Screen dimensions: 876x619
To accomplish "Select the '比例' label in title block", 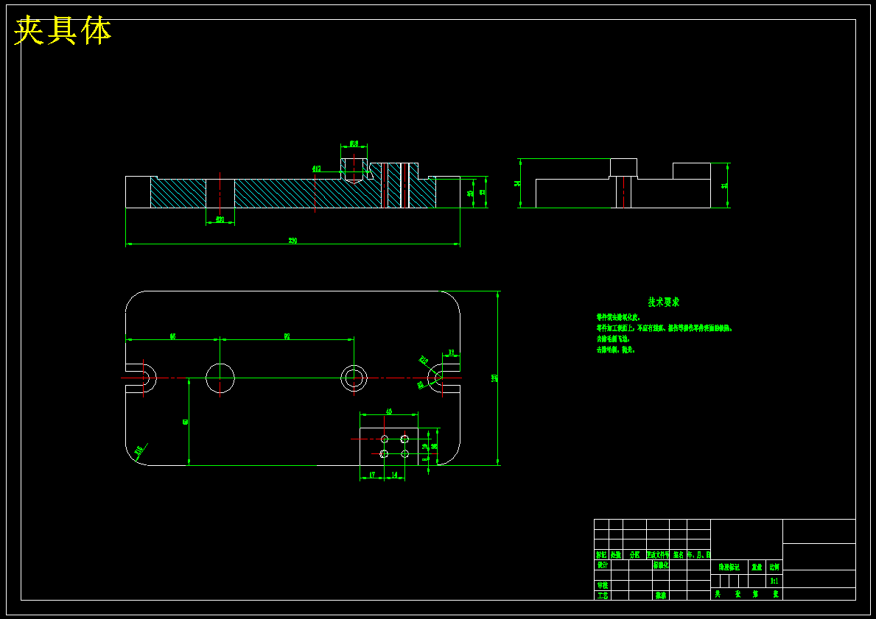I will [774, 567].
